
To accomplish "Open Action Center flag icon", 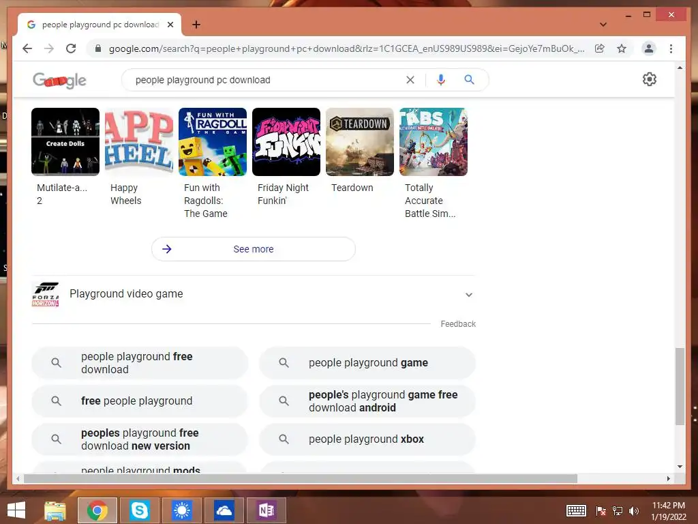I will pos(601,510).
